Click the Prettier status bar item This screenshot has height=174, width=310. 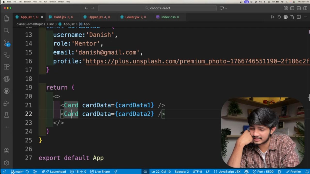pos(293,172)
